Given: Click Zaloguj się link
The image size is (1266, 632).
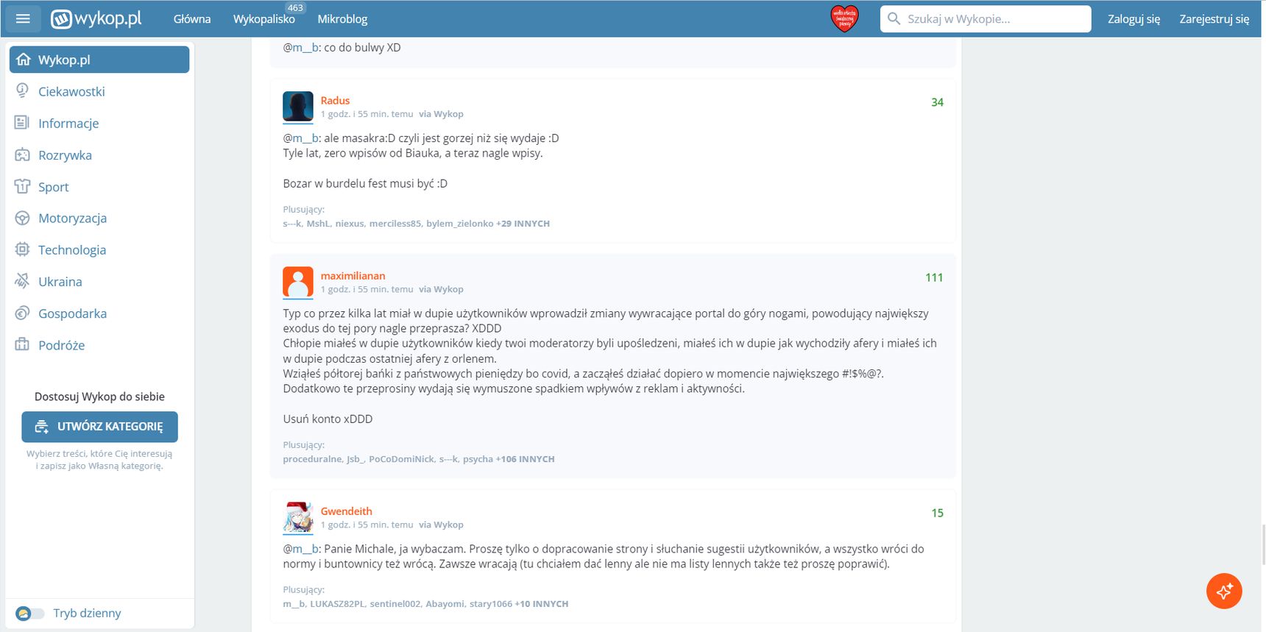Looking at the screenshot, I should click(1134, 19).
